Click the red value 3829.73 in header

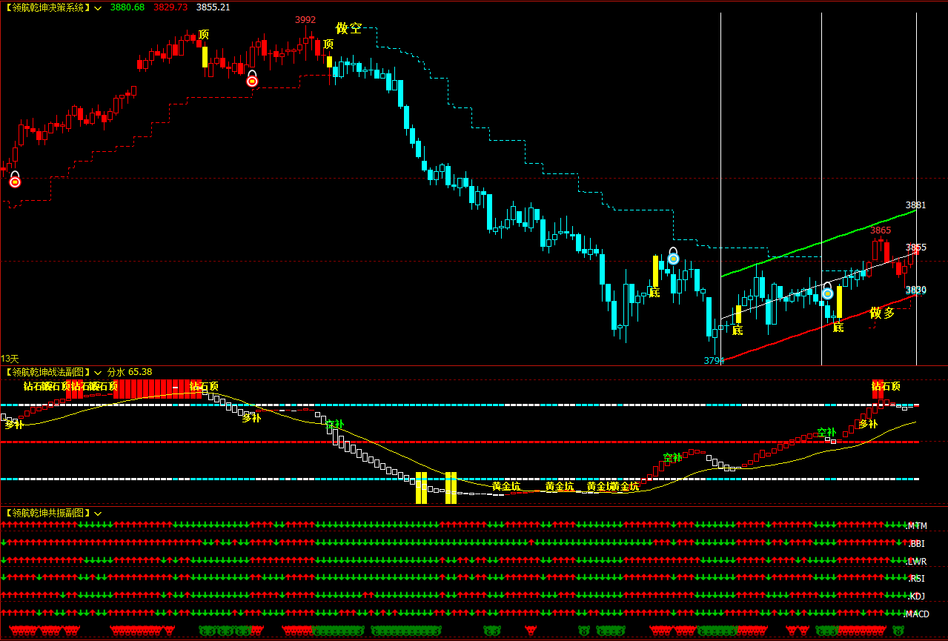(x=170, y=7)
